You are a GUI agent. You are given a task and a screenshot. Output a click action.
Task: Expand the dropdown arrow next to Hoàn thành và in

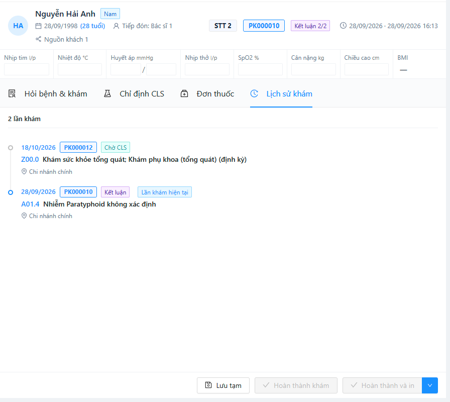(x=430, y=385)
